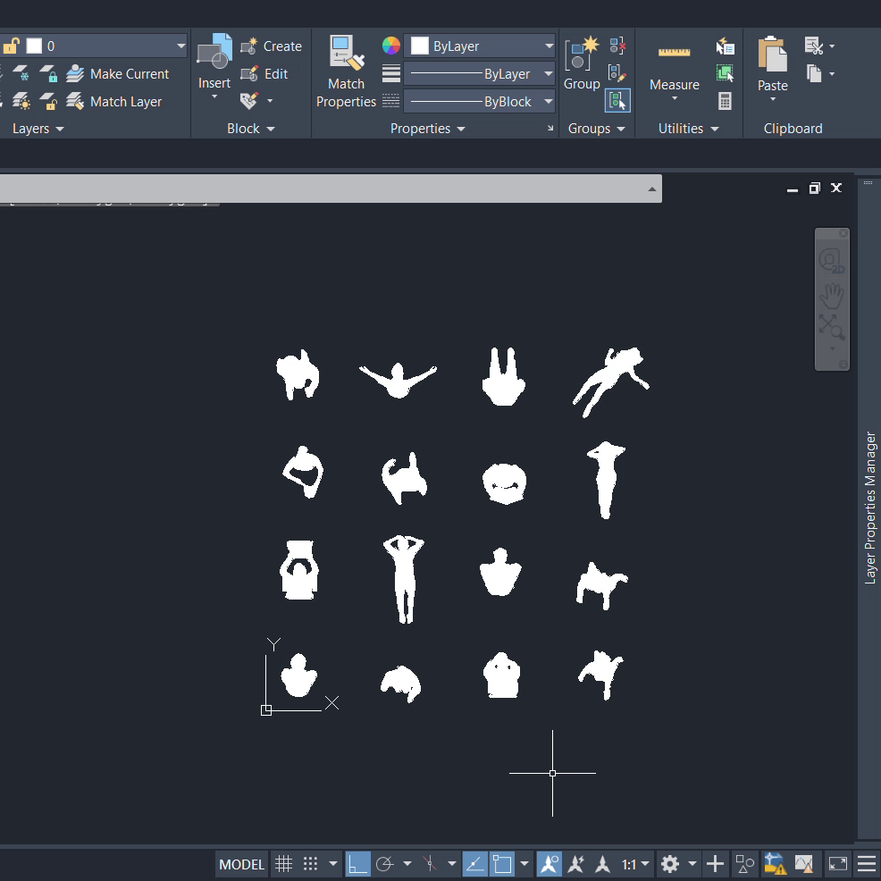Viewport: 881px width, 881px height.
Task: Toggle group selection on/off button
Action: coord(617,101)
